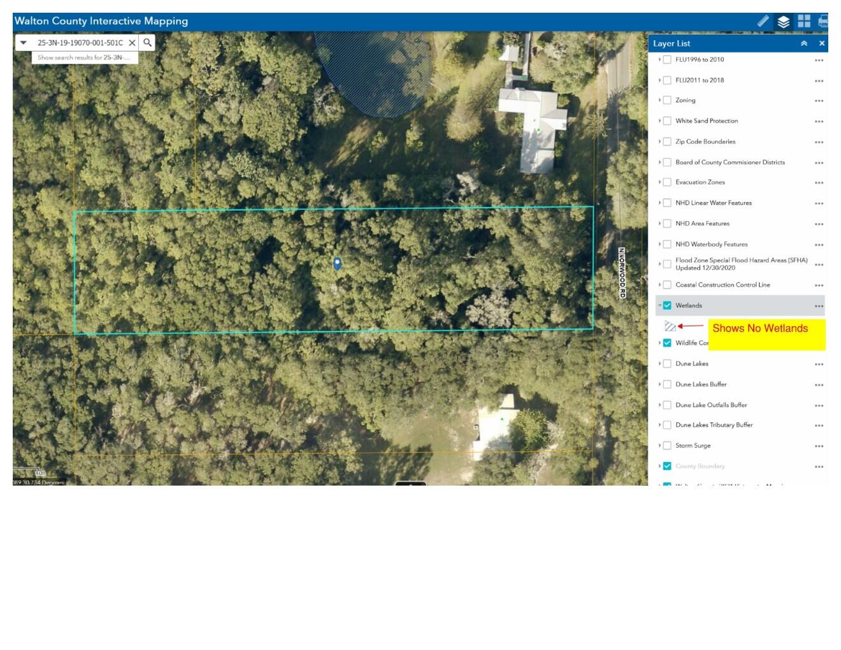Click the blue map pin marker

tap(337, 263)
